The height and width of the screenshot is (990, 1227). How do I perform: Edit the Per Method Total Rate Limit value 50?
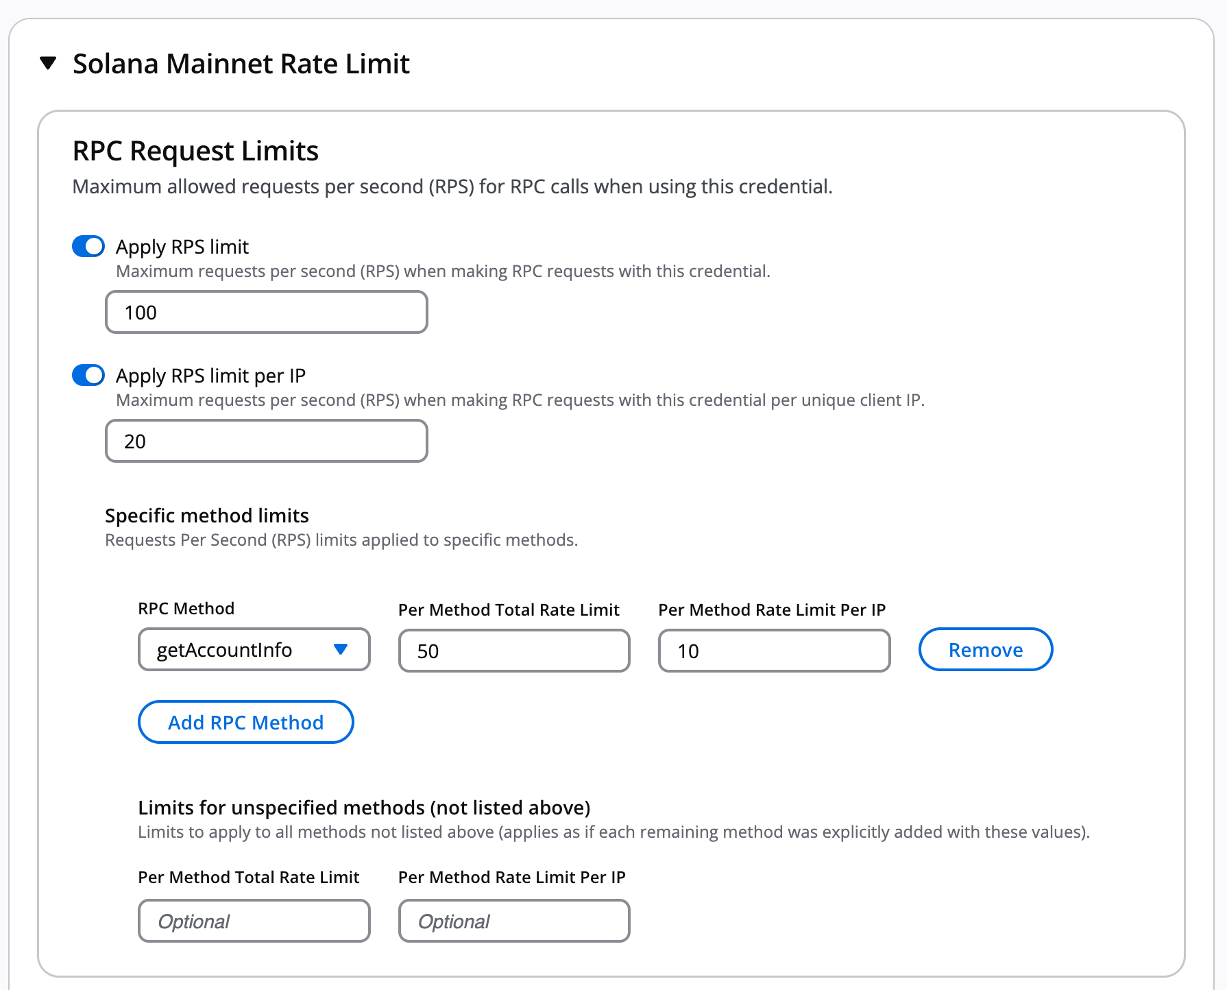513,651
